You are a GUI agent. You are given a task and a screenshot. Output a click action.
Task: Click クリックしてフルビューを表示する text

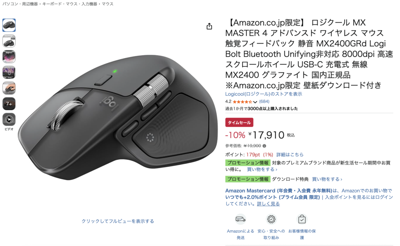click(118, 221)
